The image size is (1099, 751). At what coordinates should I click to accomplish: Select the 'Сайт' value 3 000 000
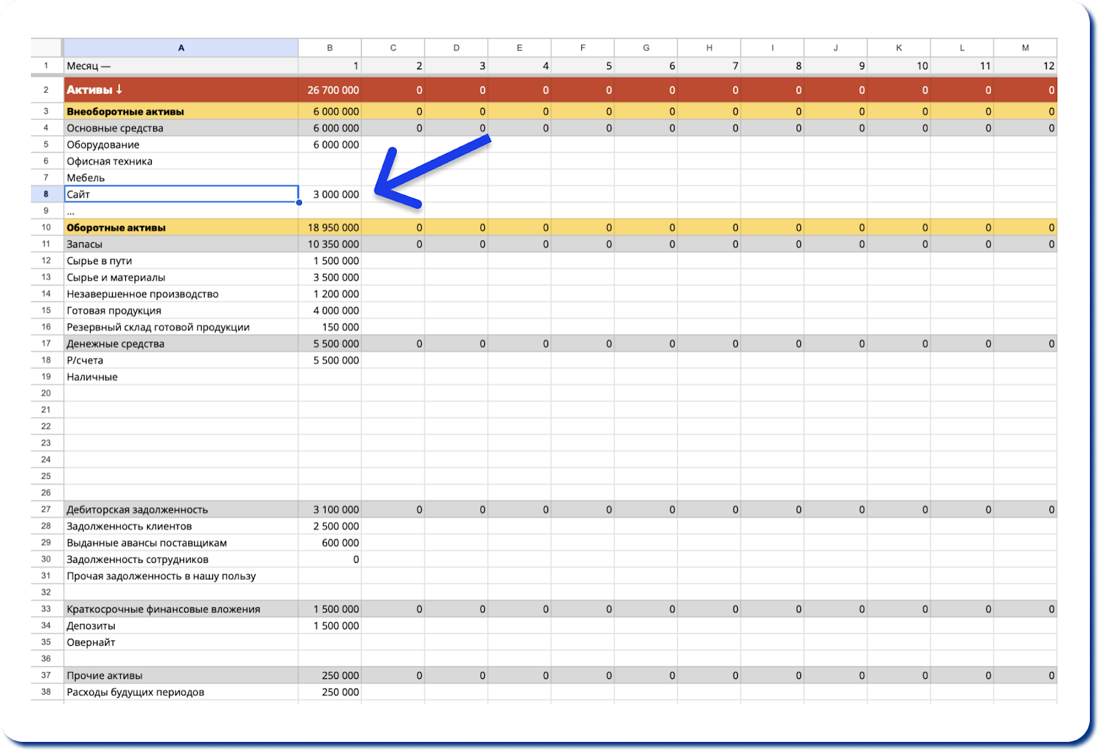coord(330,194)
